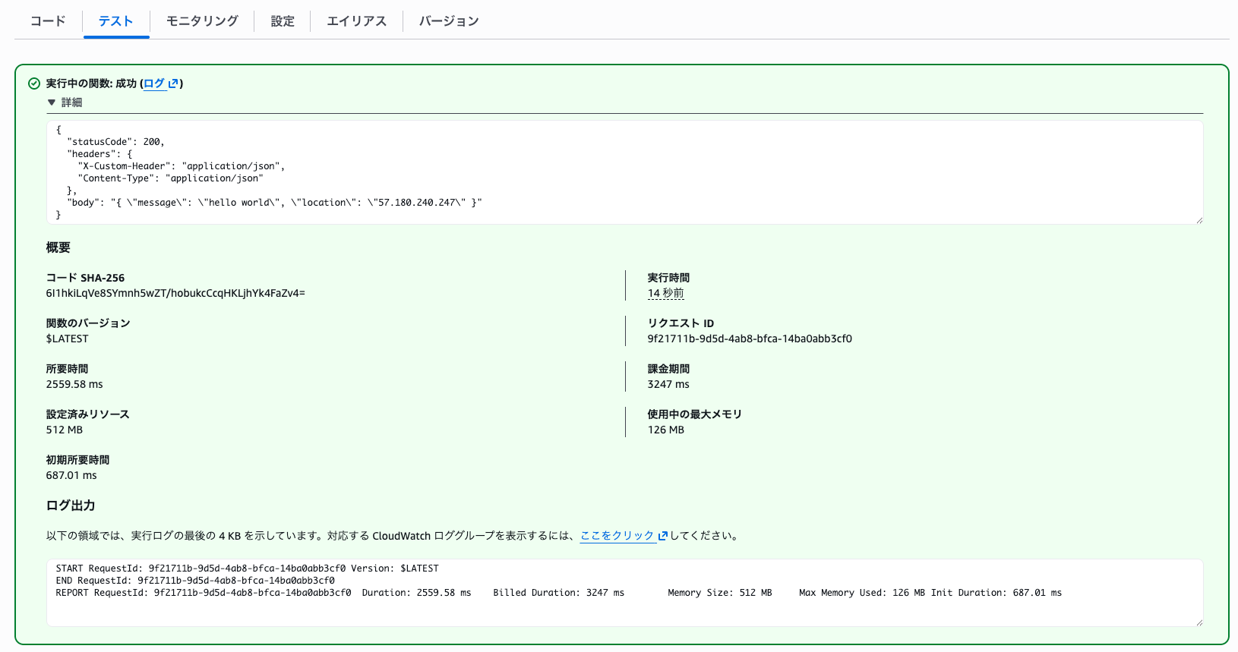Screen dimensions: 1238x652
Task: Select the 512 MB configured resource value
Action: tap(65, 430)
